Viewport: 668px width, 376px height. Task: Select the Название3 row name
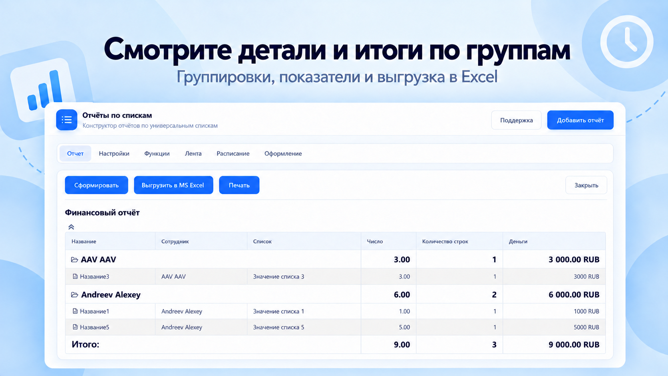pos(95,277)
